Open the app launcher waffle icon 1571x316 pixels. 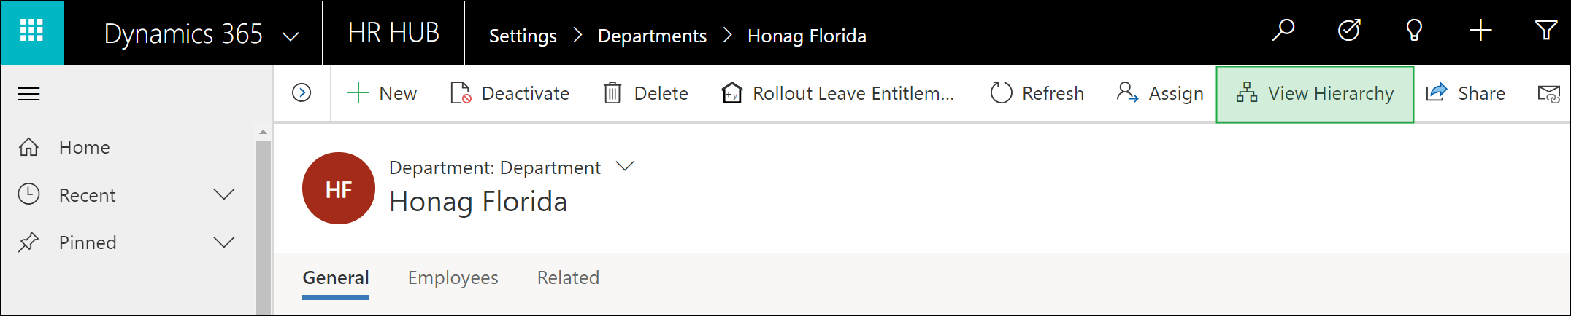pyautogui.click(x=31, y=31)
